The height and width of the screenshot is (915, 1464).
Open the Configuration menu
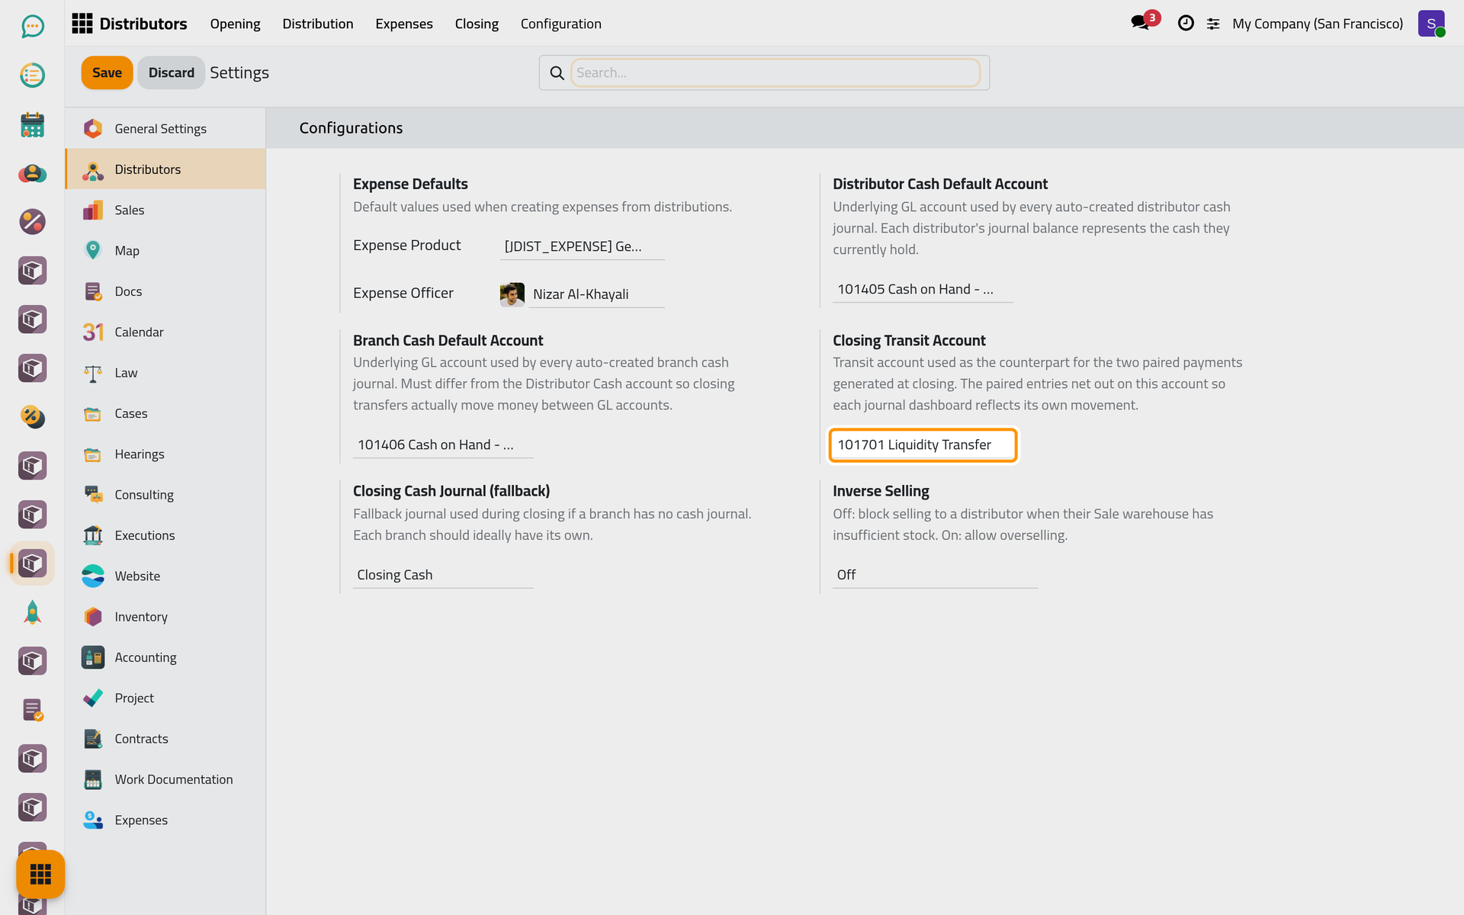tap(561, 24)
